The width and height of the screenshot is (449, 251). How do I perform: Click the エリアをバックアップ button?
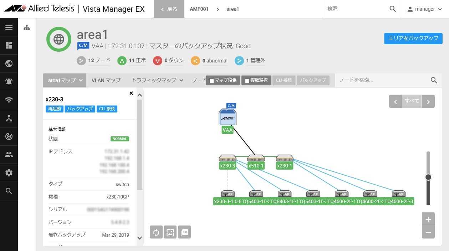(x=413, y=38)
